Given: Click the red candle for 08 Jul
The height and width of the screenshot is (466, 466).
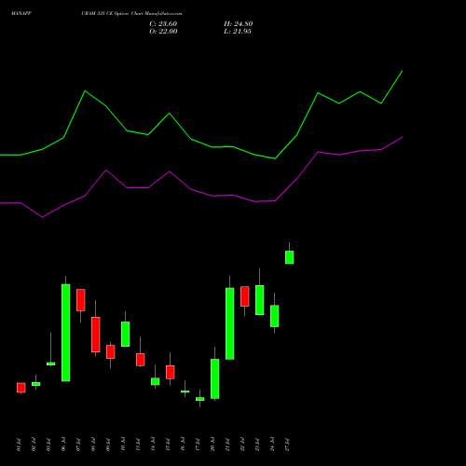Looking at the screenshot, I should point(96,335).
